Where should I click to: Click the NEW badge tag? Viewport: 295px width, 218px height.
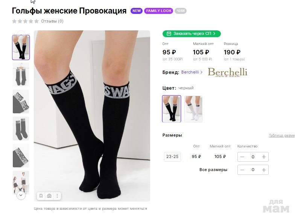pyautogui.click(x=137, y=11)
